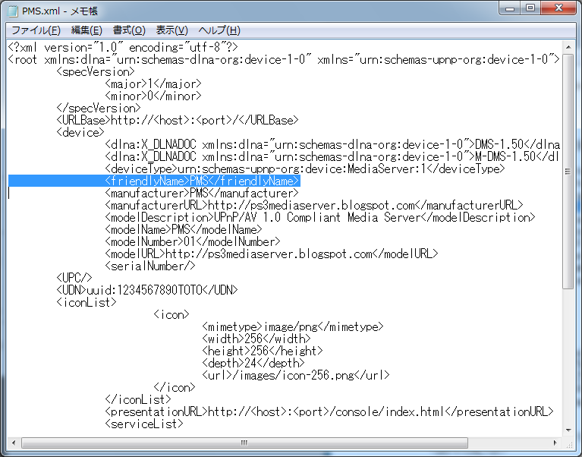Click the UPC tag line
The width and height of the screenshot is (582, 457).
(74, 278)
